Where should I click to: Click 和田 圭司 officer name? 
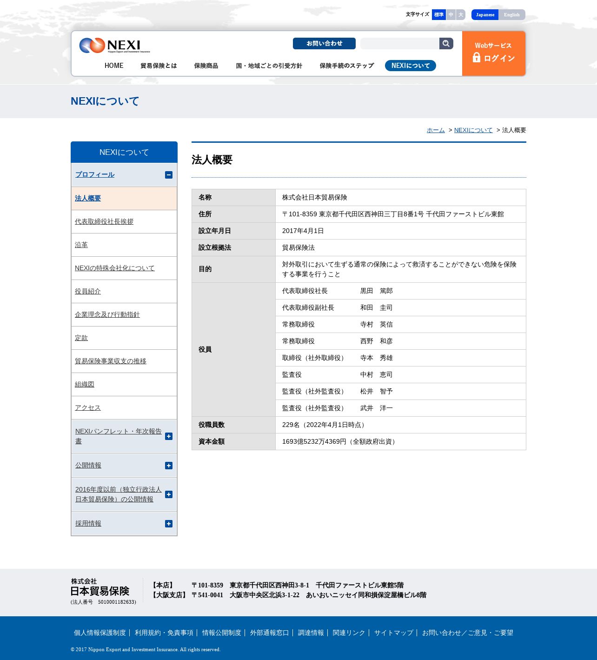click(x=377, y=307)
